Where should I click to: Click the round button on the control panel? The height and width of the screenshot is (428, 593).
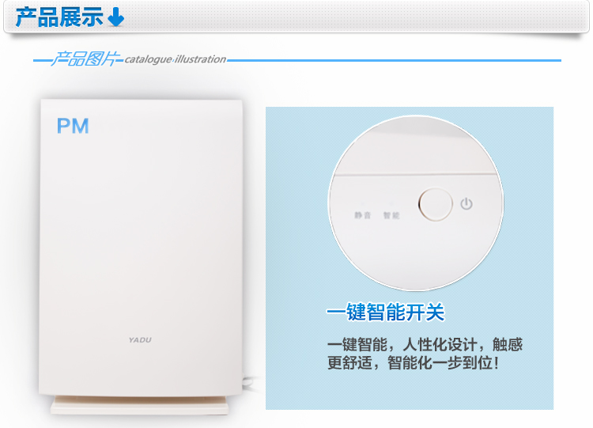[436, 204]
